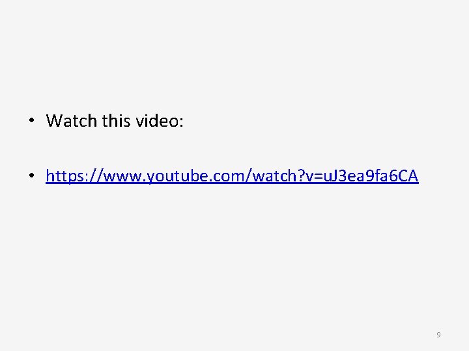Click slide number 9 in the corner

pos(438,335)
